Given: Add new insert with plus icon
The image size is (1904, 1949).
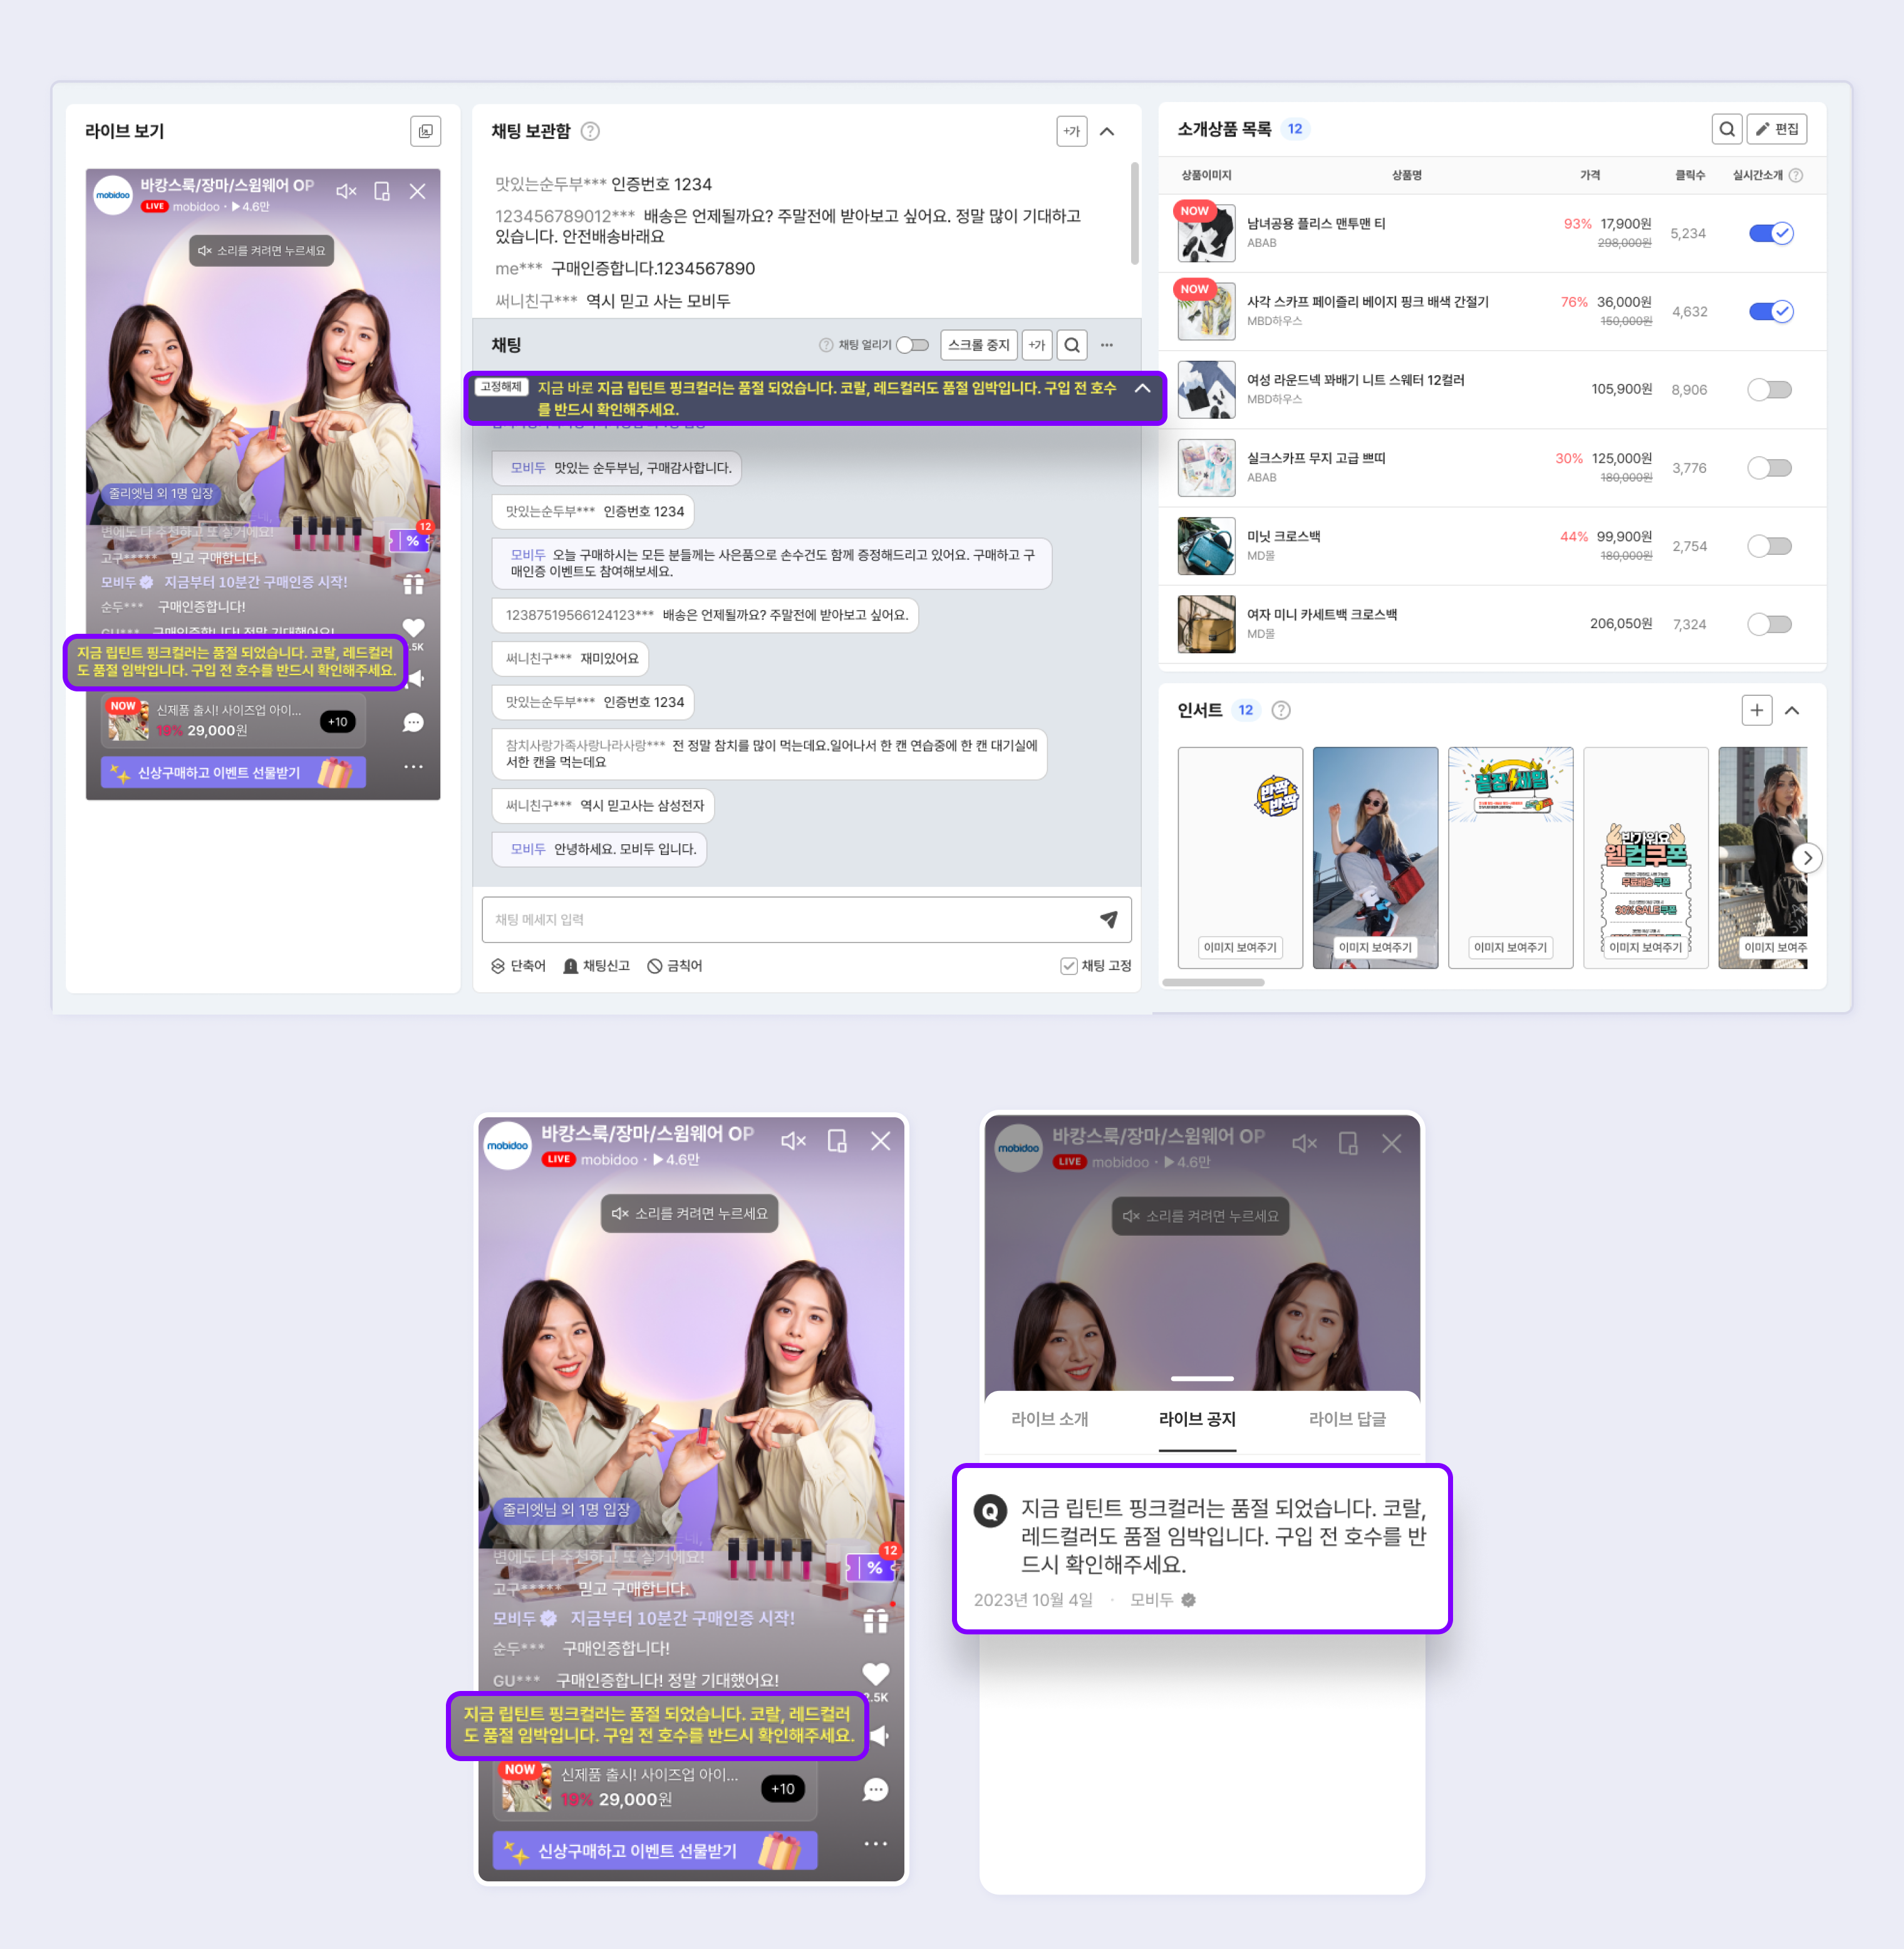Looking at the screenshot, I should tap(1756, 710).
